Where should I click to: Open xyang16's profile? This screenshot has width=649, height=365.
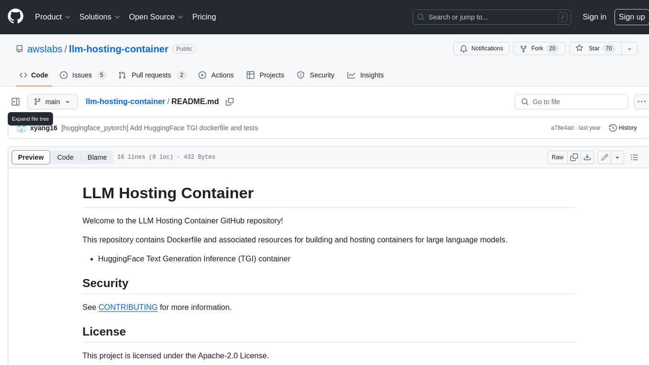pyautogui.click(x=43, y=128)
